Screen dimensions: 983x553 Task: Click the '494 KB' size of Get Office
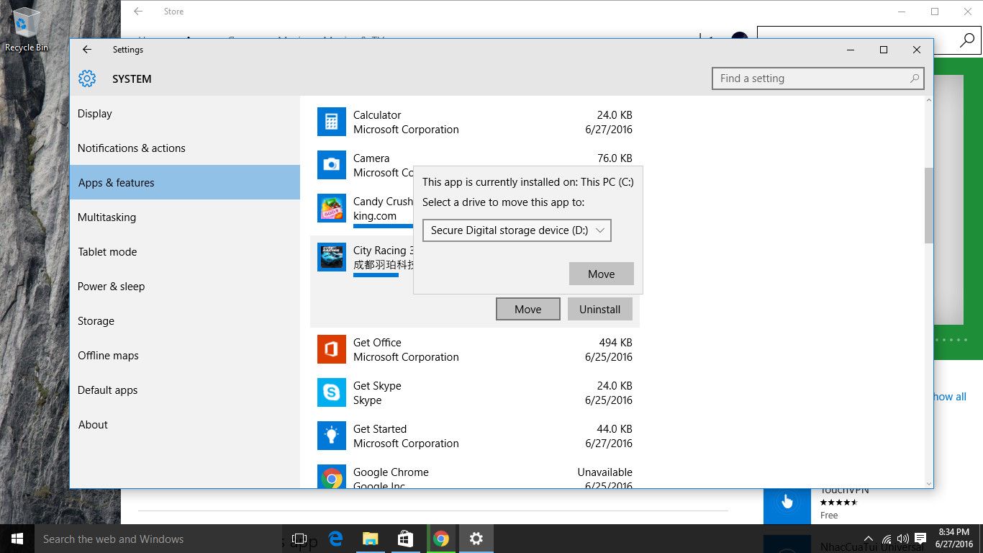coord(615,343)
